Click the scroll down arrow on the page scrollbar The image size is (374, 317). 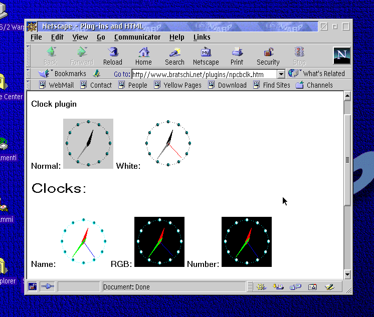(347, 274)
